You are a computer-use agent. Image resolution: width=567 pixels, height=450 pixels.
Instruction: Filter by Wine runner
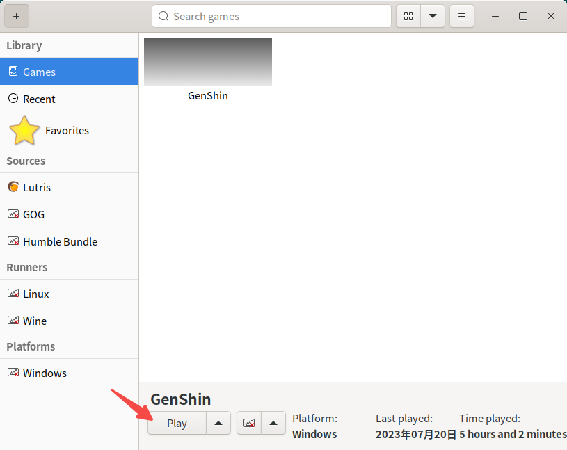pyautogui.click(x=69, y=321)
